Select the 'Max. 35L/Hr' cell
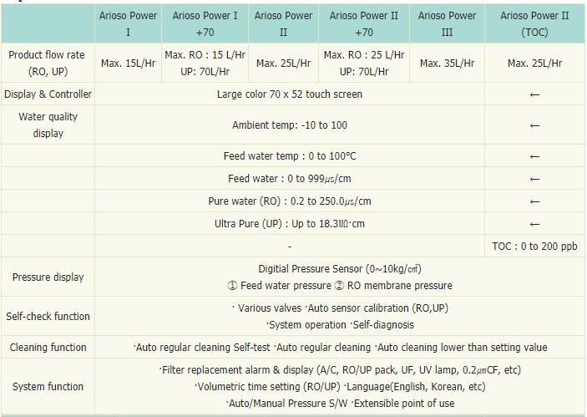The image size is (587, 417). (447, 63)
